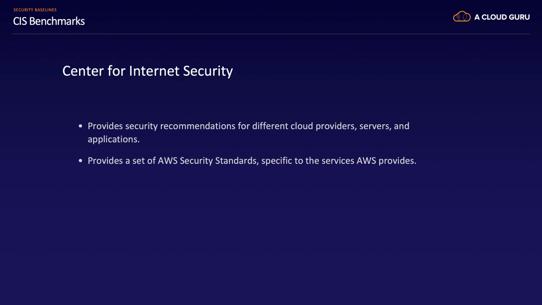Click the word "applications." on the wrapped line
542x305 pixels.
[x=113, y=139]
